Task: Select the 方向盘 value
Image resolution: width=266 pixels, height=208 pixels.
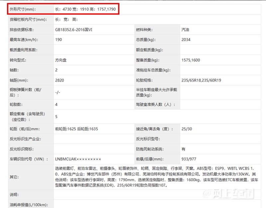Action: pyautogui.click(x=61, y=60)
